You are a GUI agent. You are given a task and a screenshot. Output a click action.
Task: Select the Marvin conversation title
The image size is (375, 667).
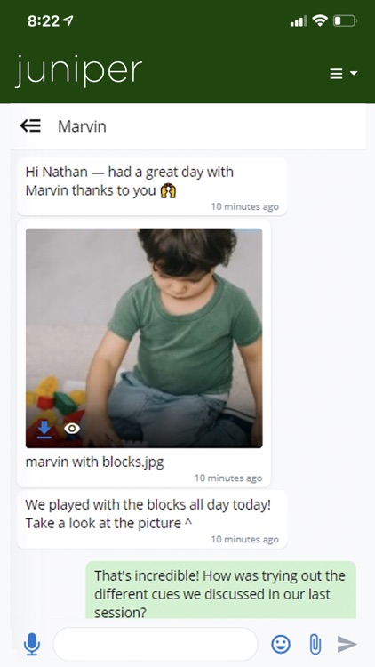click(x=82, y=126)
